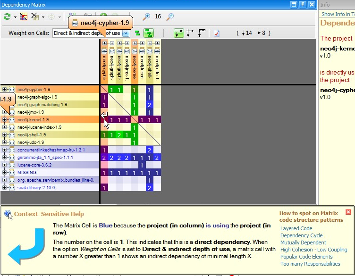Open Dependency Cycle help link

pyautogui.click(x=301, y=235)
